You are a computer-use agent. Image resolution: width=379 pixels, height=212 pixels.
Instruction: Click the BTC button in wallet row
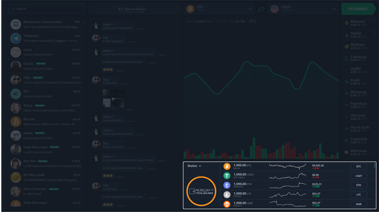359,167
